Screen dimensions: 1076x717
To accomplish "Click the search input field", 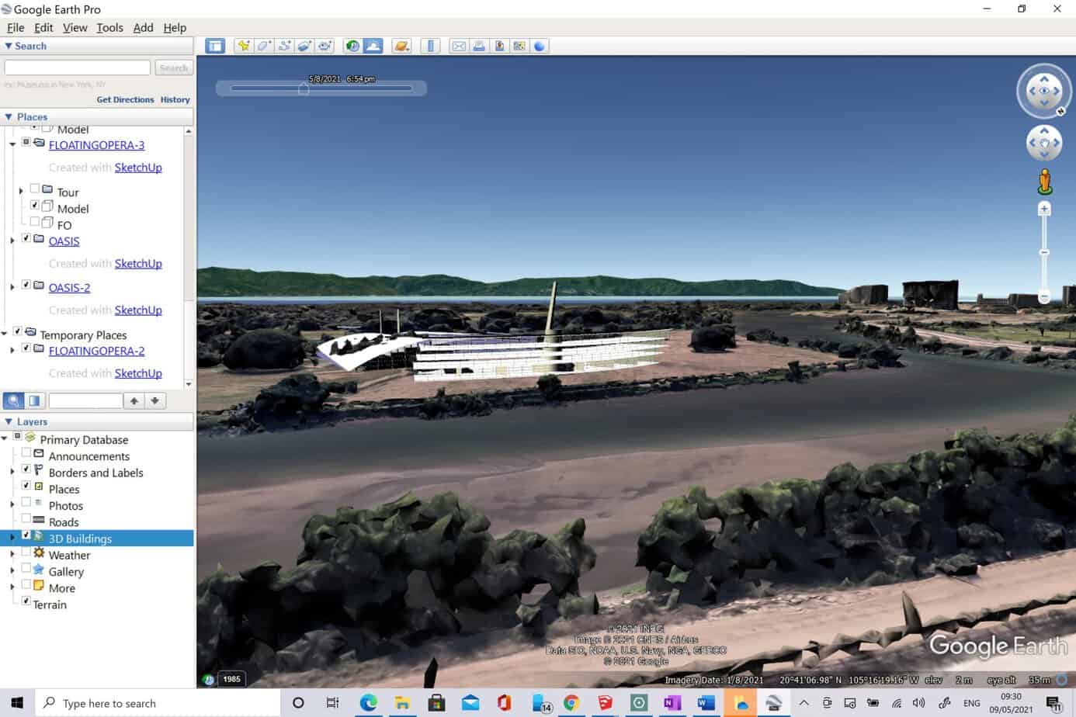I will click(x=78, y=68).
